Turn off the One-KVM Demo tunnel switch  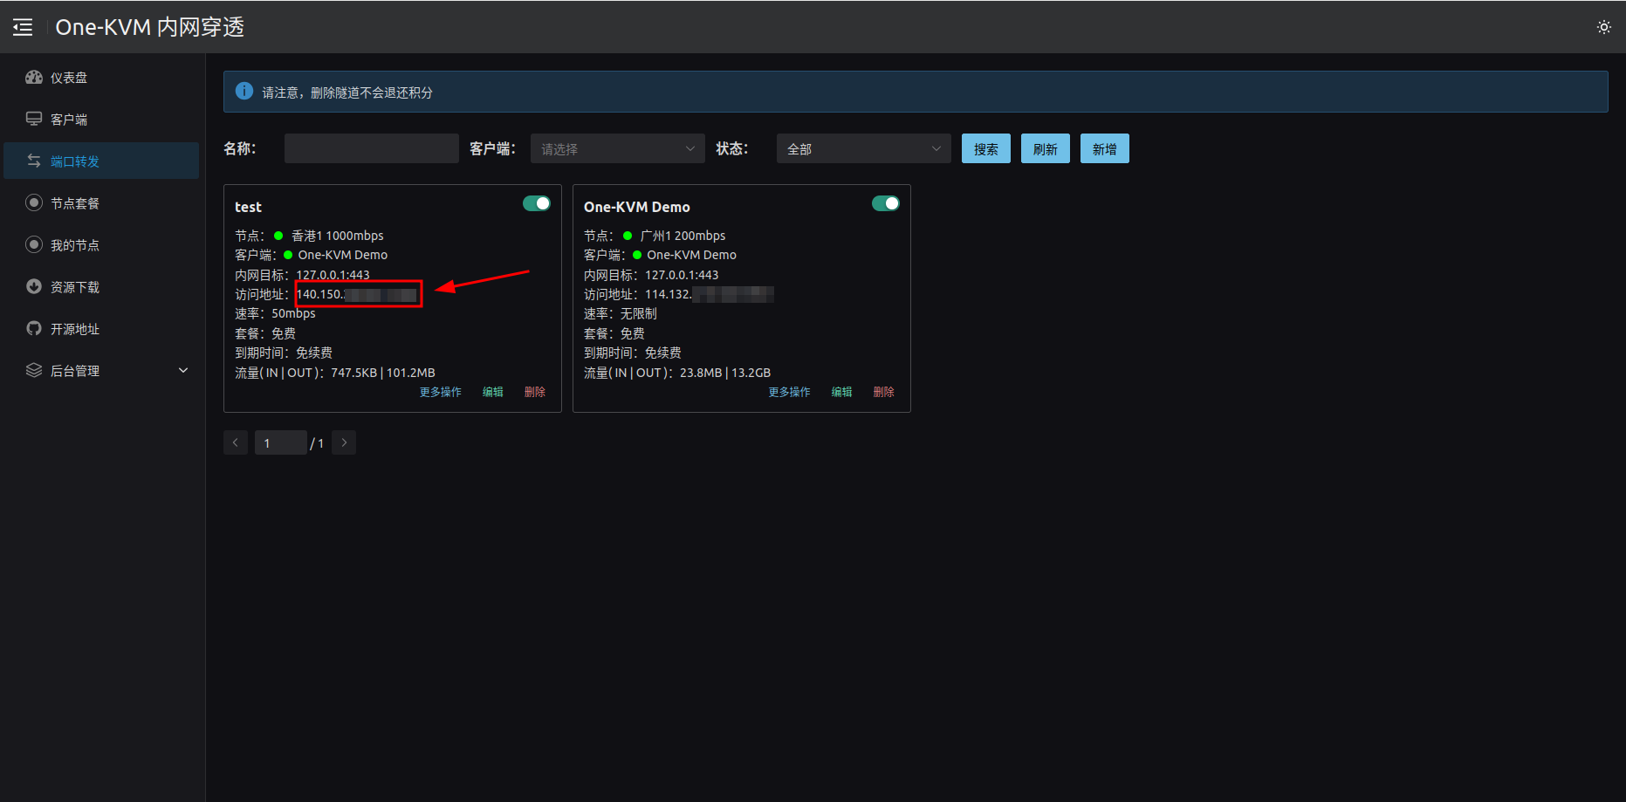(885, 203)
